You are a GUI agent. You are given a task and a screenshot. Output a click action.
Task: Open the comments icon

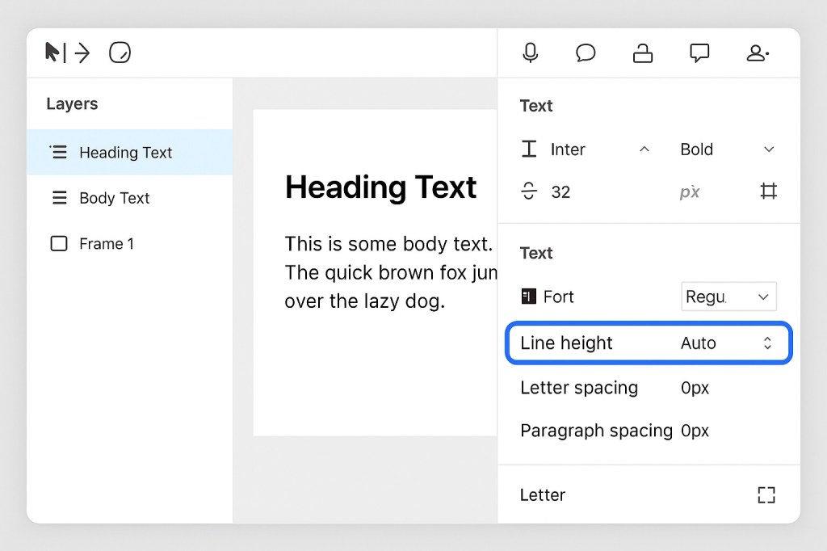pyautogui.click(x=699, y=53)
